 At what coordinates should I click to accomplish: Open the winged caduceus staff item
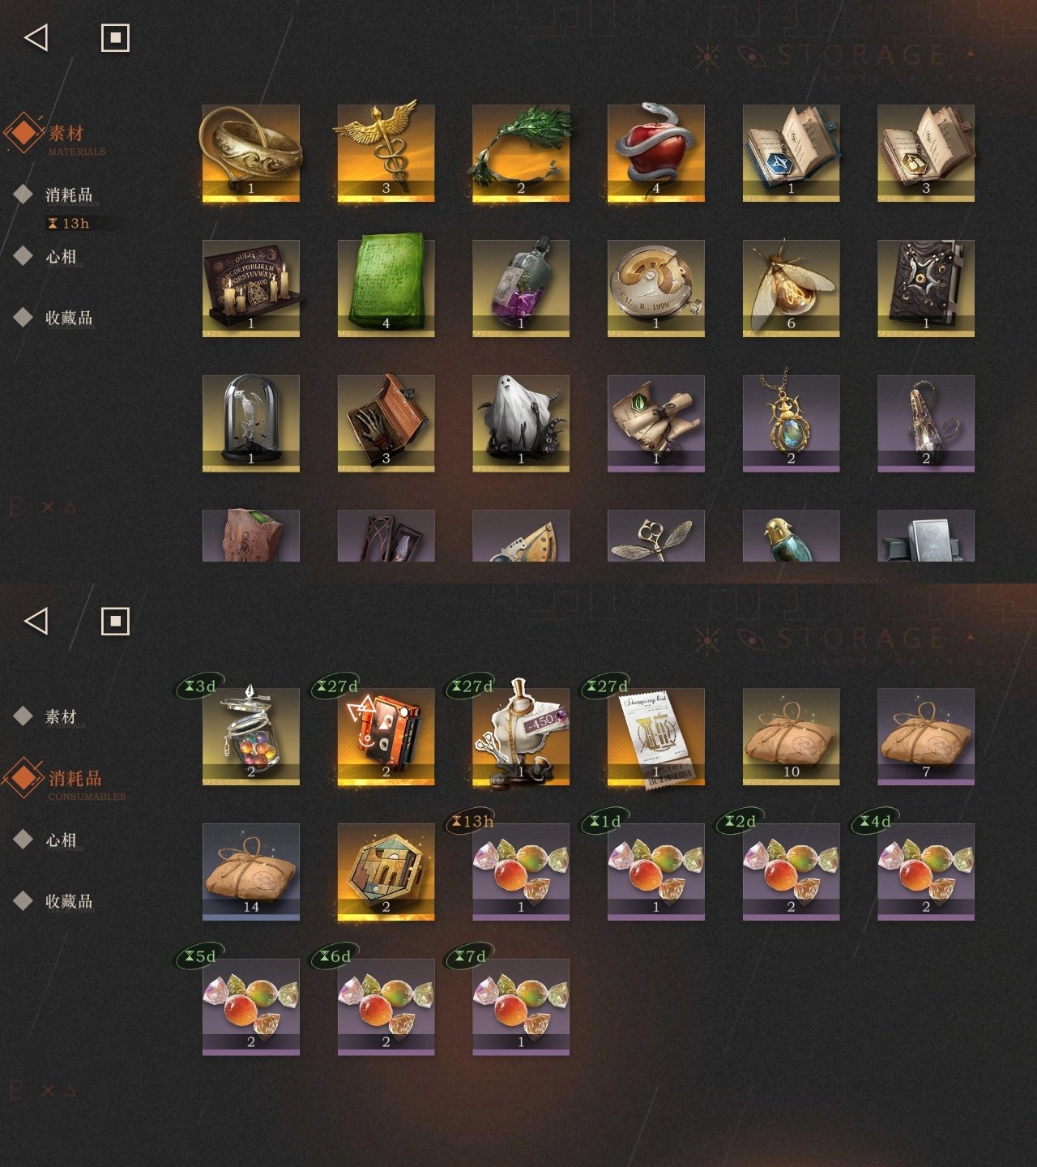point(386,152)
